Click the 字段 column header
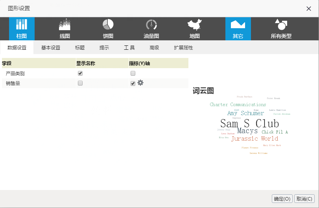319x208 pixels. 39,63
